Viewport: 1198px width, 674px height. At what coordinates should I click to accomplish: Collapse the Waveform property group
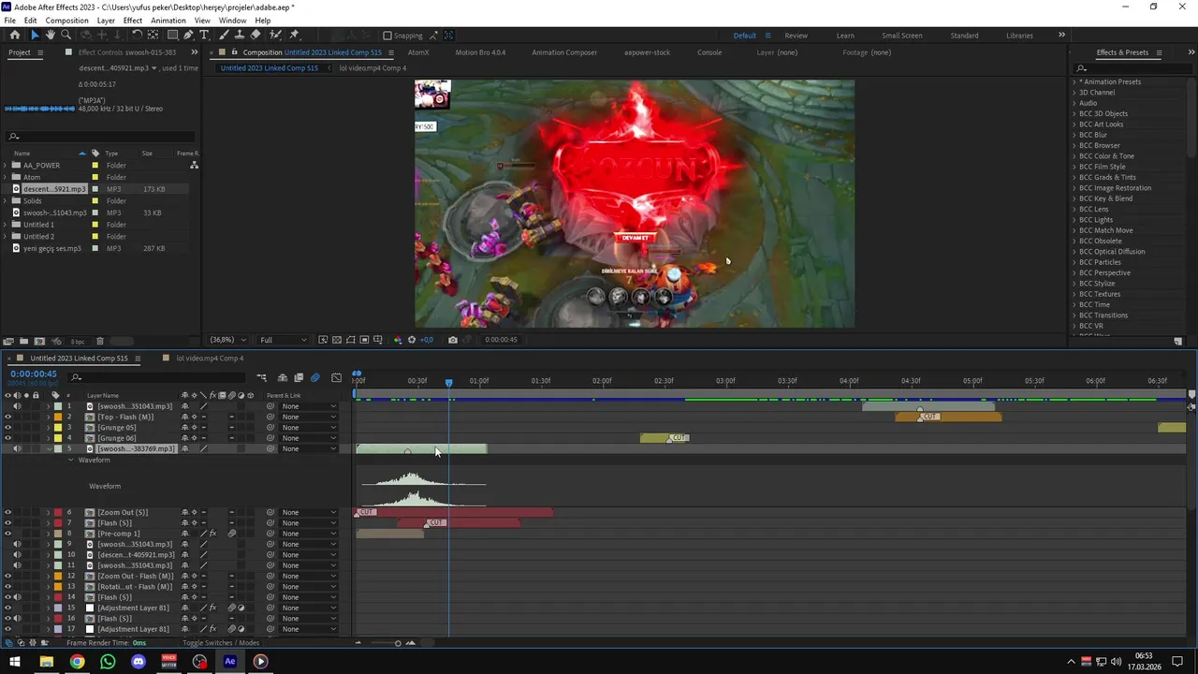(70, 460)
